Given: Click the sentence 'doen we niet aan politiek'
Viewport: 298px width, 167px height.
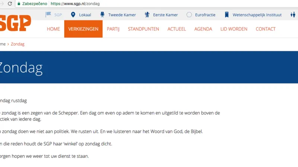Looking at the screenshot, I should [x=101, y=131].
